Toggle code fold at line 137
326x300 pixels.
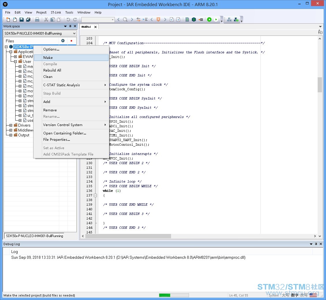(x=95, y=195)
